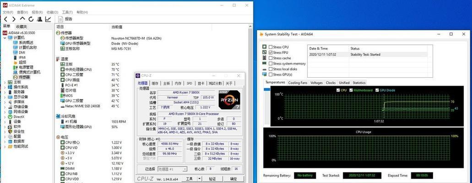Select the Stability Test: Started log row
This screenshot has width=472, height=183.
368,54
